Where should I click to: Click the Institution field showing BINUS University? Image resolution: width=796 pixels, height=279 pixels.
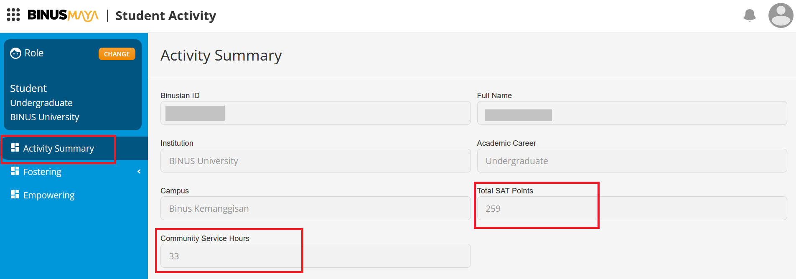315,160
